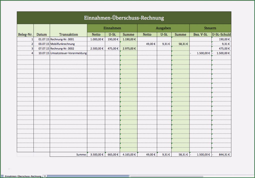Select the Netto header under Einnahmen
The width and height of the screenshot is (255, 178).
[x=96, y=34]
